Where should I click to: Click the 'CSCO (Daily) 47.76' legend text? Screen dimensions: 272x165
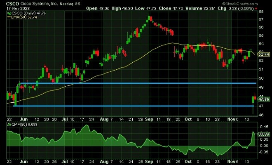pos(28,13)
